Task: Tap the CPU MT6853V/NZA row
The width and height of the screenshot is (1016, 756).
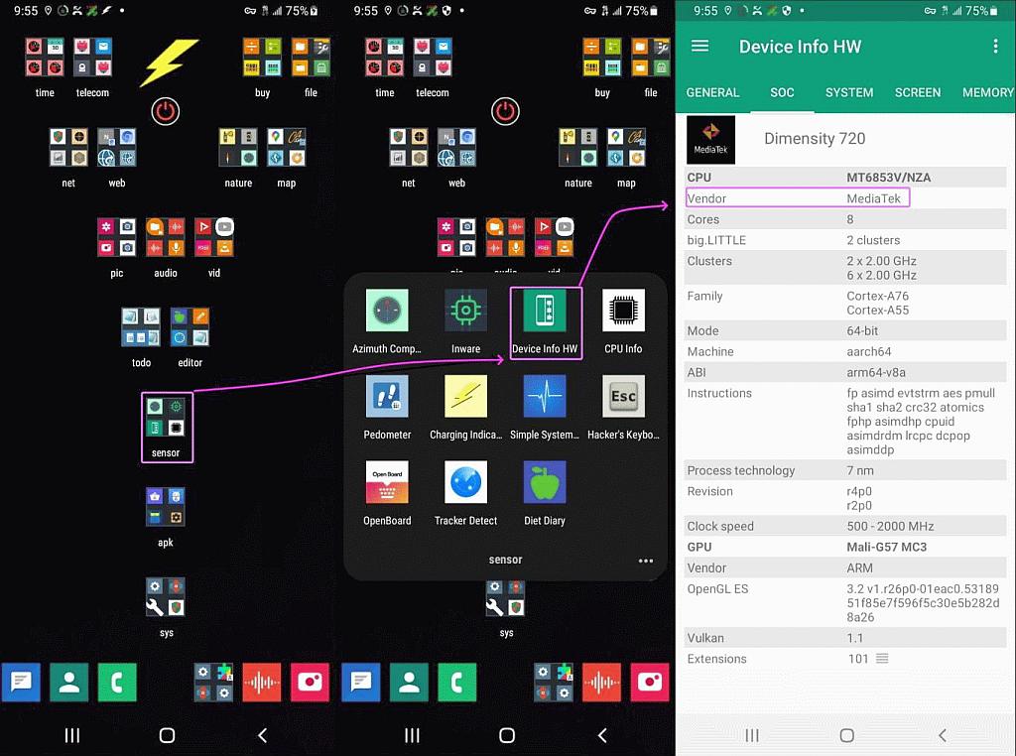Action: [845, 178]
